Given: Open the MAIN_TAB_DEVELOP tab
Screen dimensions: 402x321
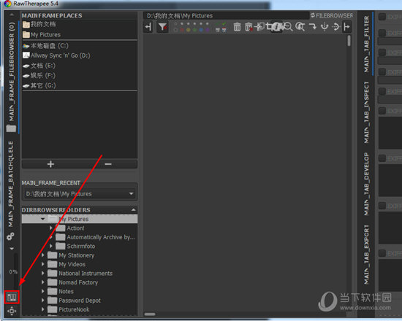Looking at the screenshot, I should (366, 184).
